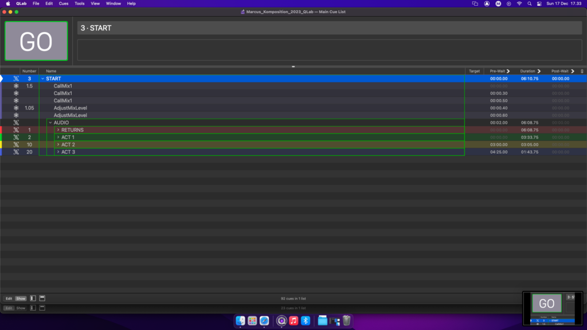
Task: Click the RETURNS group cue icon
Action: [x=16, y=130]
